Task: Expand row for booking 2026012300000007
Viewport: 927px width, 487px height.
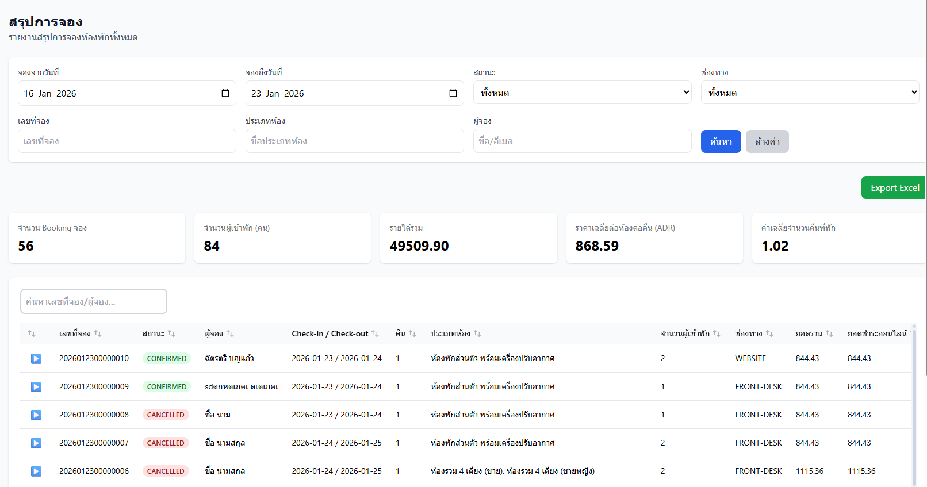Action: tap(36, 443)
